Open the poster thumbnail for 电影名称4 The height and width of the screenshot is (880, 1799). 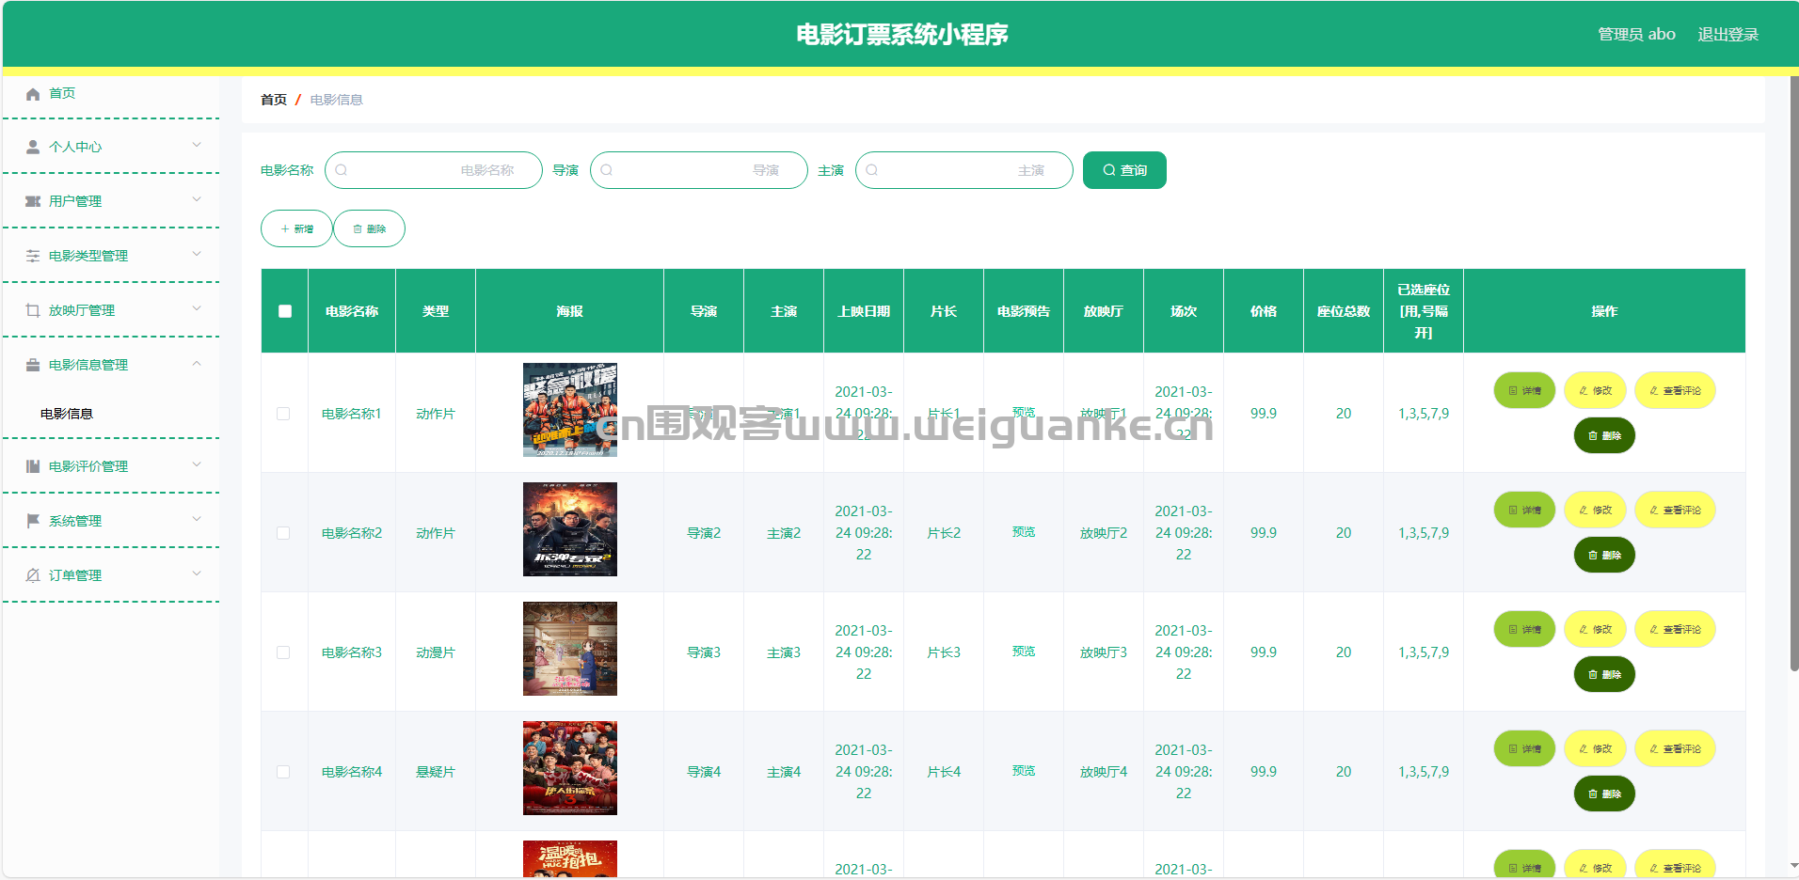570,768
